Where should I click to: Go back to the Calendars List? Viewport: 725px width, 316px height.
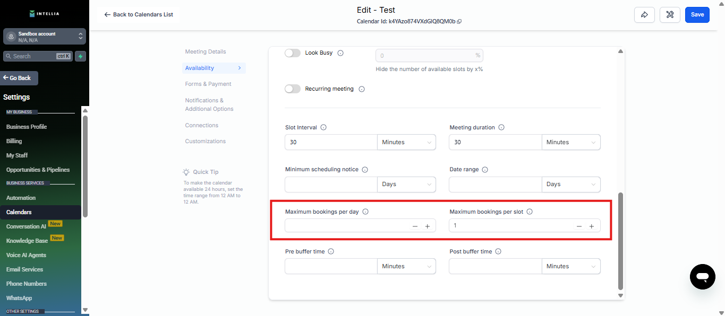click(139, 14)
